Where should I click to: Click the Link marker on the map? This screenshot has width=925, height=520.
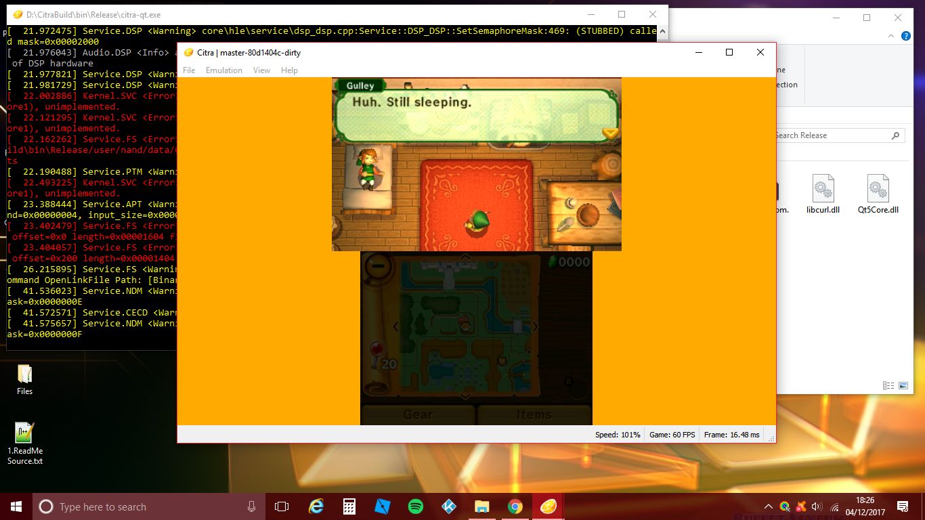tap(465, 326)
